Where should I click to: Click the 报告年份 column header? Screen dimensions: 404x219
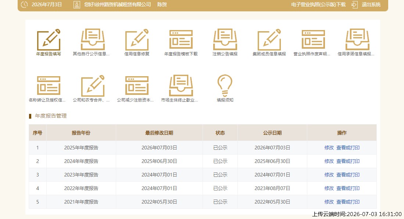click(x=81, y=133)
